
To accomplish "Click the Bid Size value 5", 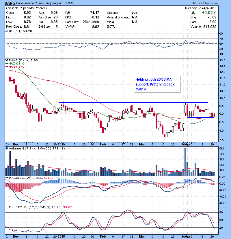I will click(57, 26).
